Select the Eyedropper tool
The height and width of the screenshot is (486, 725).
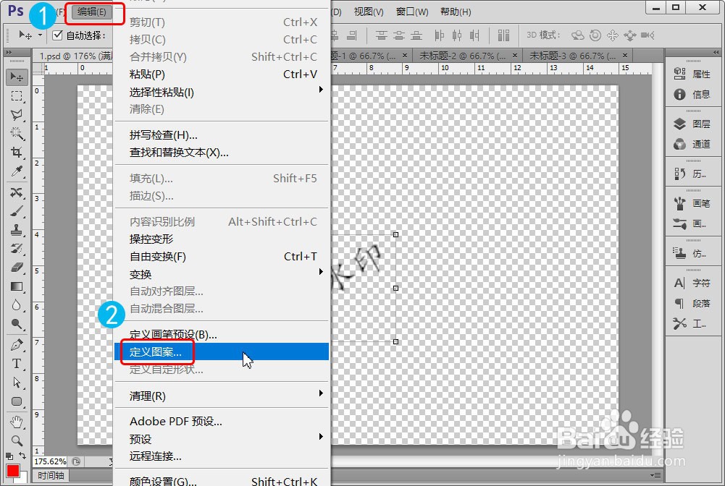[17, 171]
